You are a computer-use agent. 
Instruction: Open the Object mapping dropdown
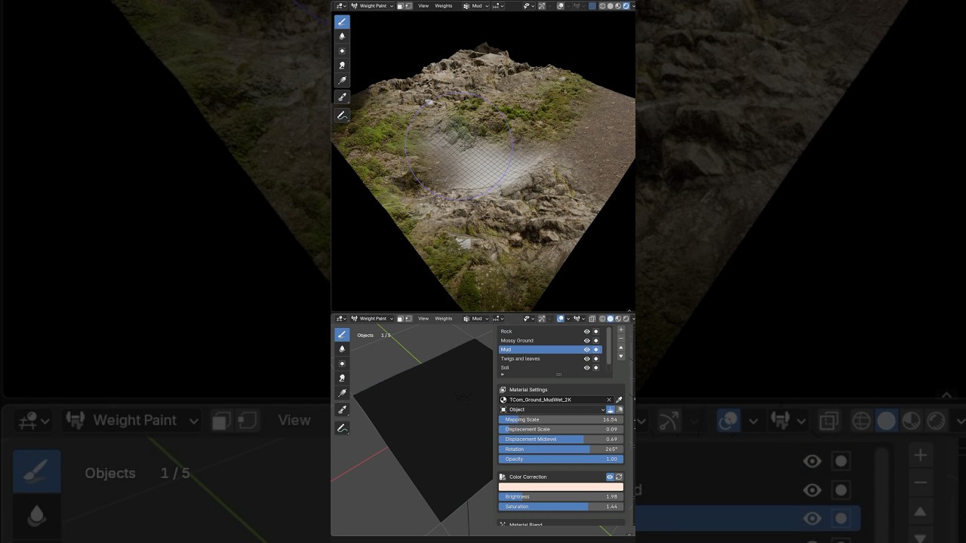point(552,410)
